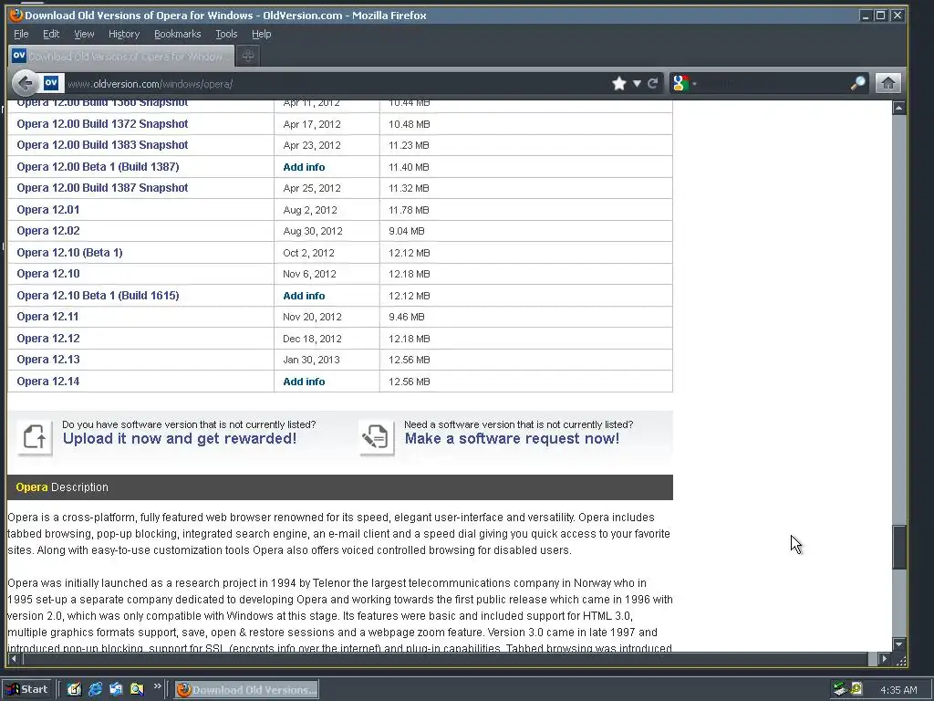This screenshot has height=701, width=934.
Task: Click the vertical scrollbar thumb
Action: (x=898, y=547)
